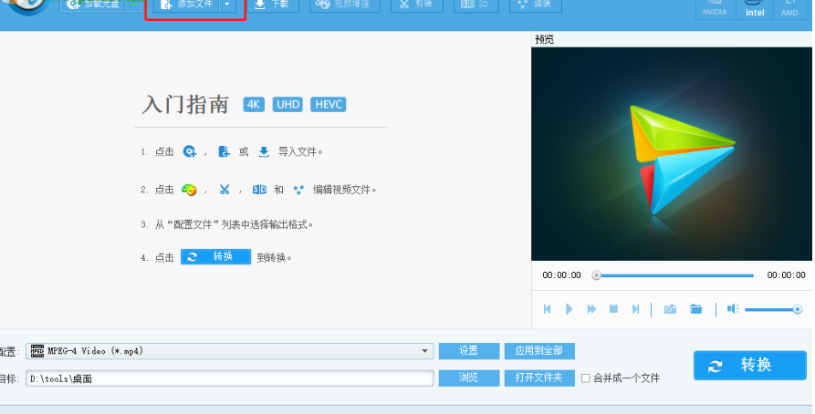Take a snapshot with the camera icon
The height and width of the screenshot is (414, 815).
670,309
